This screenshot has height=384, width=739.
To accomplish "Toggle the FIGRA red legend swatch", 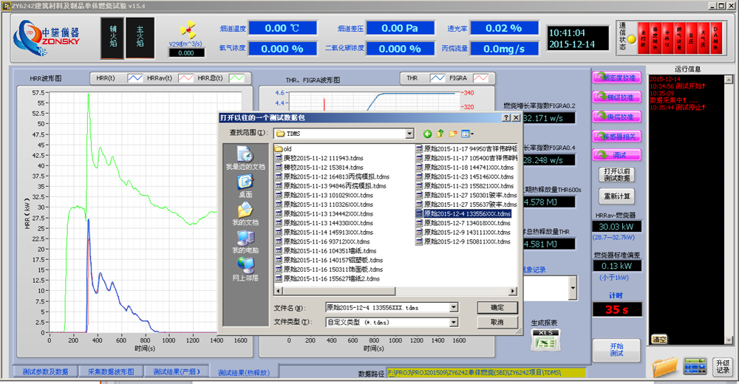I will coord(481,78).
